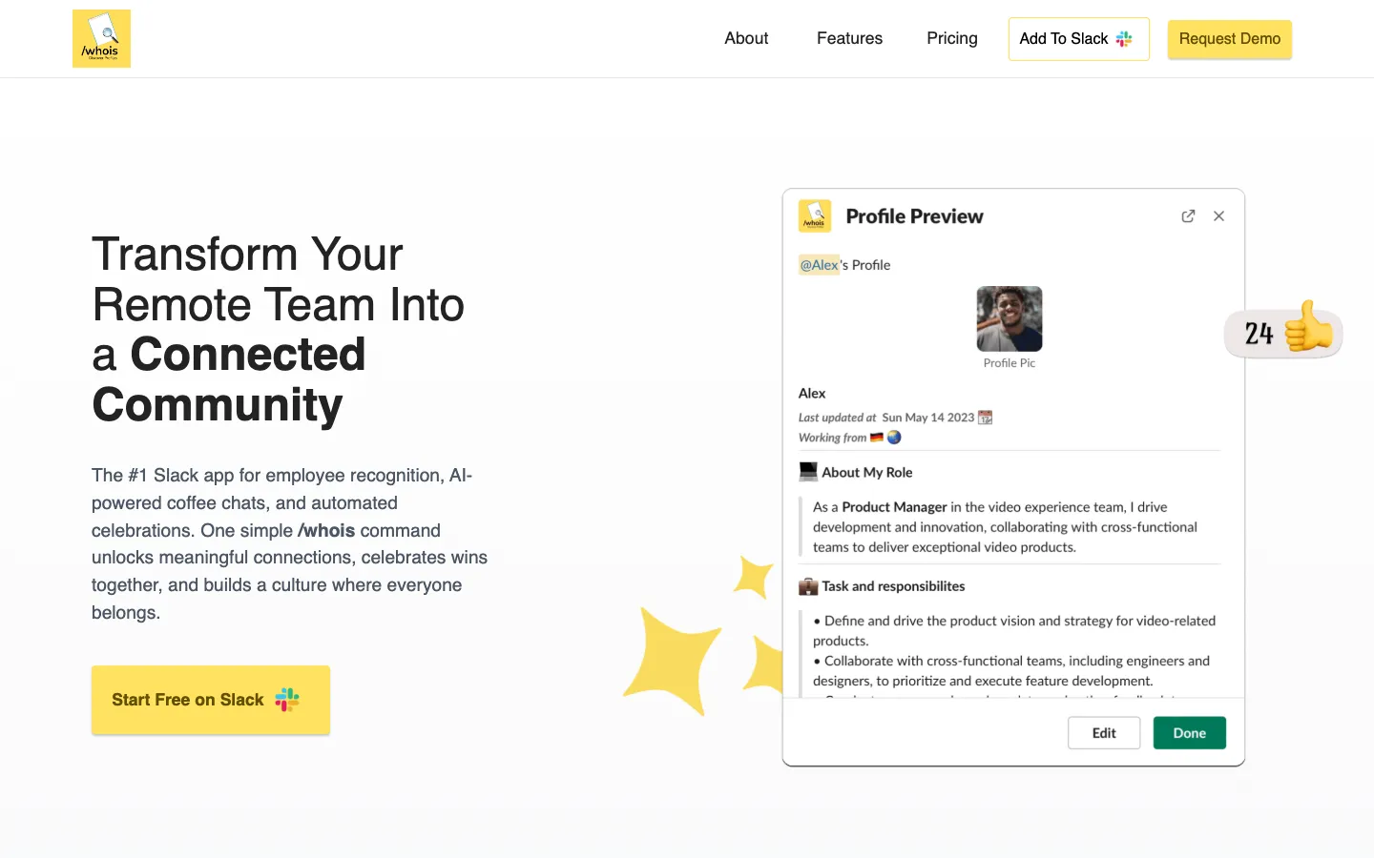This screenshot has height=858, width=1374.
Task: Click the 'Profile Pic' caption
Action: pyautogui.click(x=1010, y=363)
